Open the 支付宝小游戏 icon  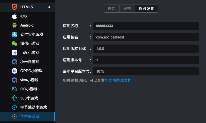click(x=14, y=34)
